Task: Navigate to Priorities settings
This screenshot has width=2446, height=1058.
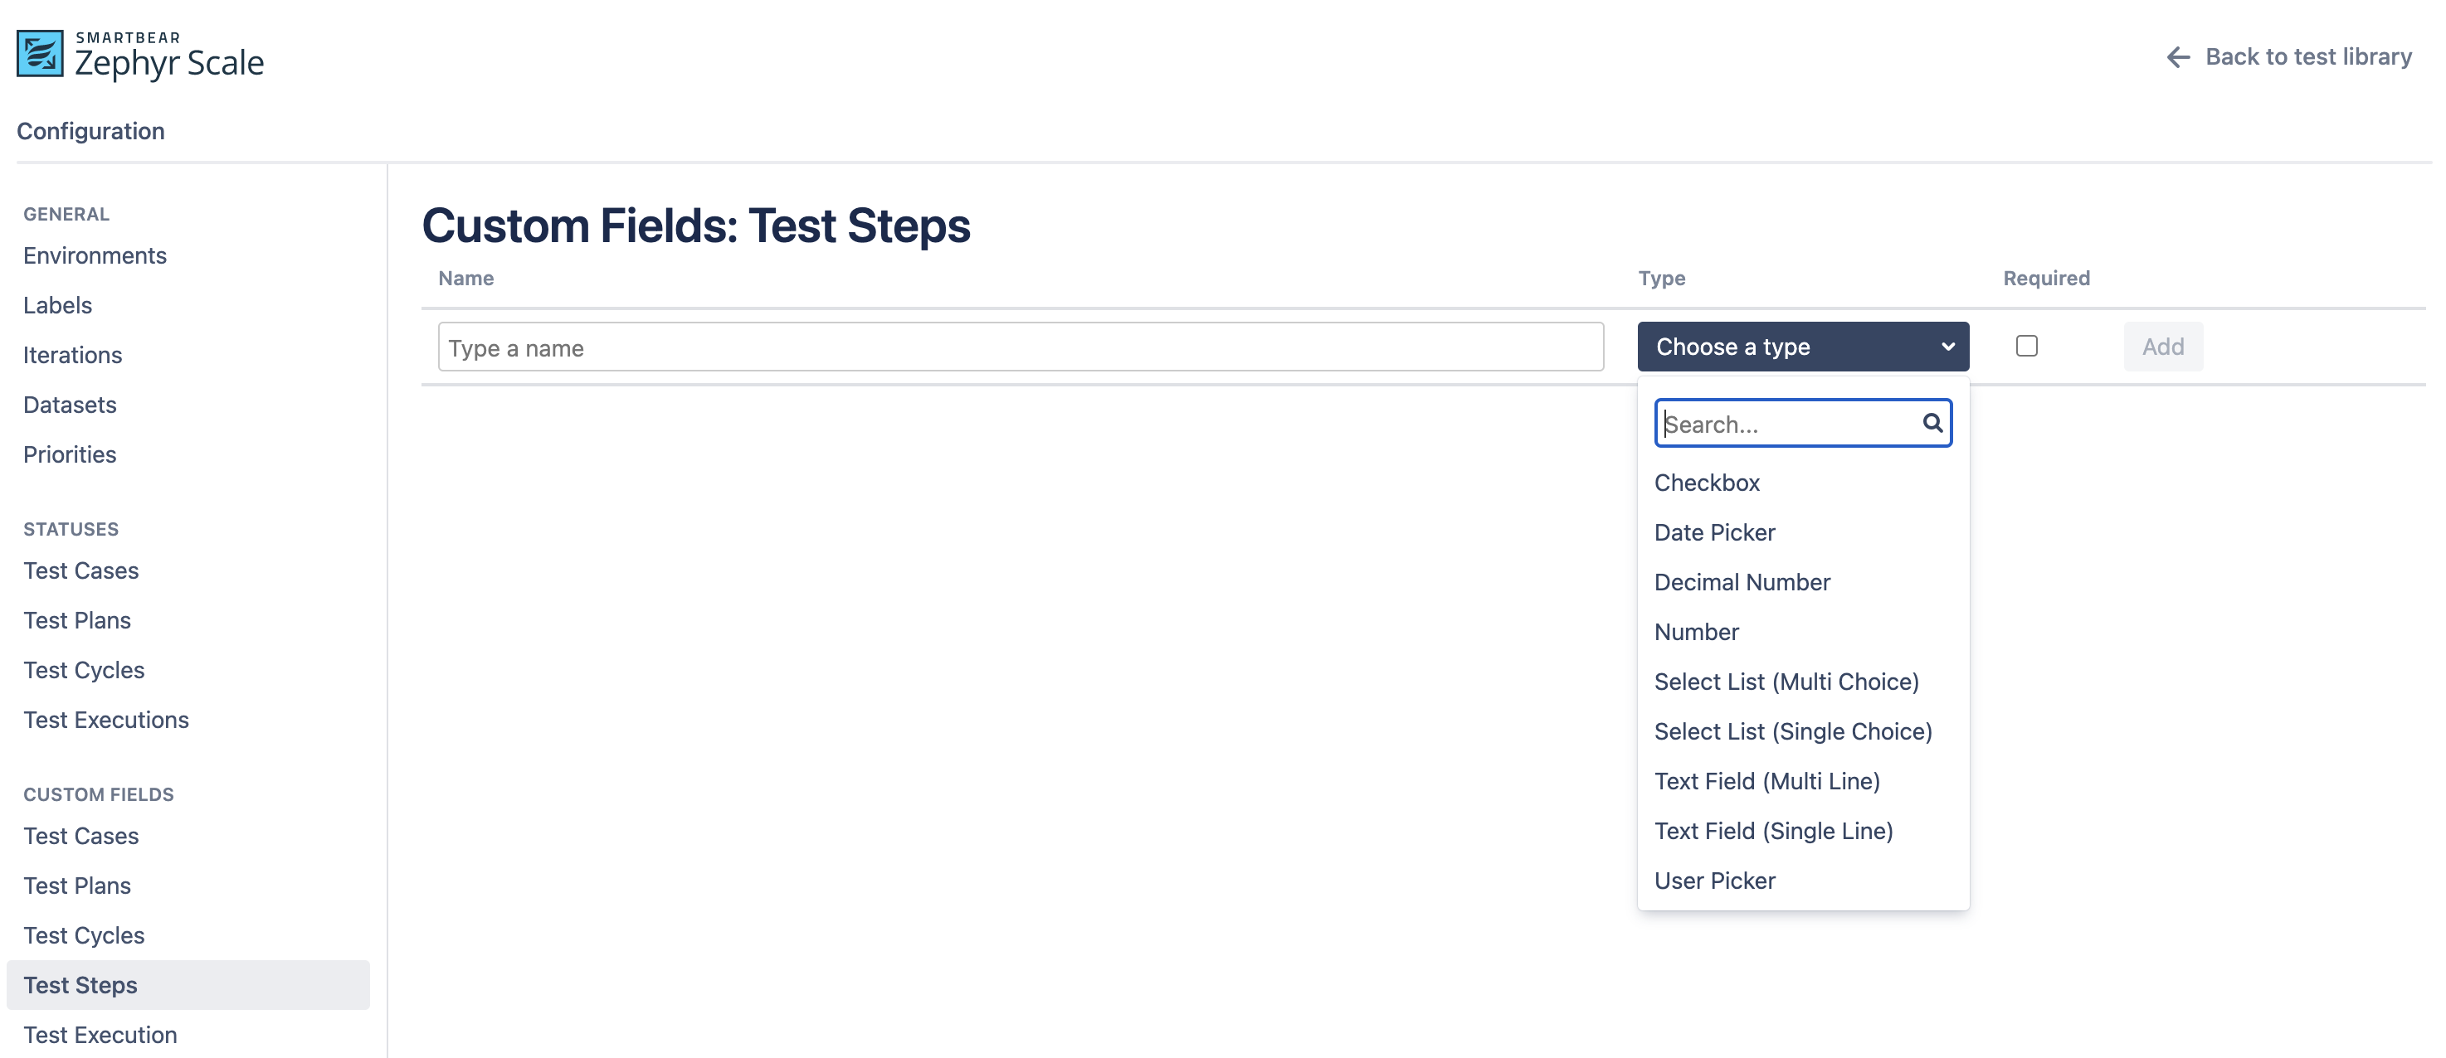Action: pyautogui.click(x=70, y=454)
